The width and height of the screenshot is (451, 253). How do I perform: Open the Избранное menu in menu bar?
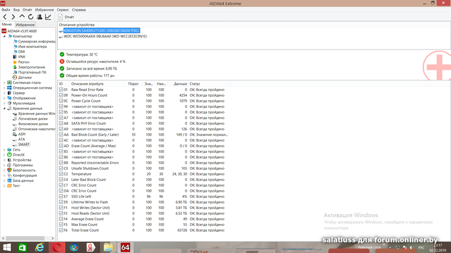pos(45,10)
